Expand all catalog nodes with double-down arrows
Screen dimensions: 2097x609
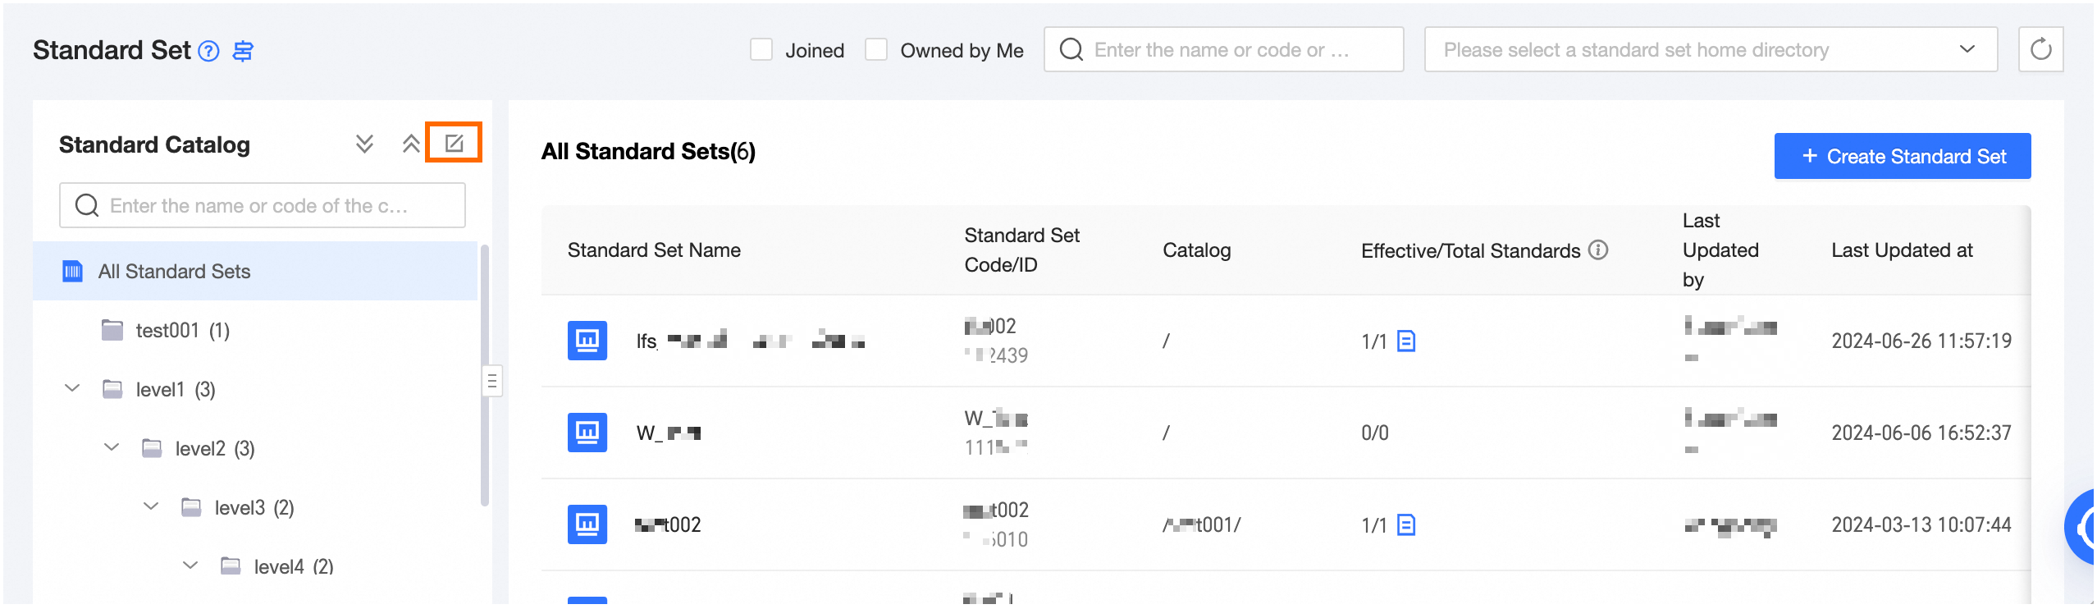(365, 144)
